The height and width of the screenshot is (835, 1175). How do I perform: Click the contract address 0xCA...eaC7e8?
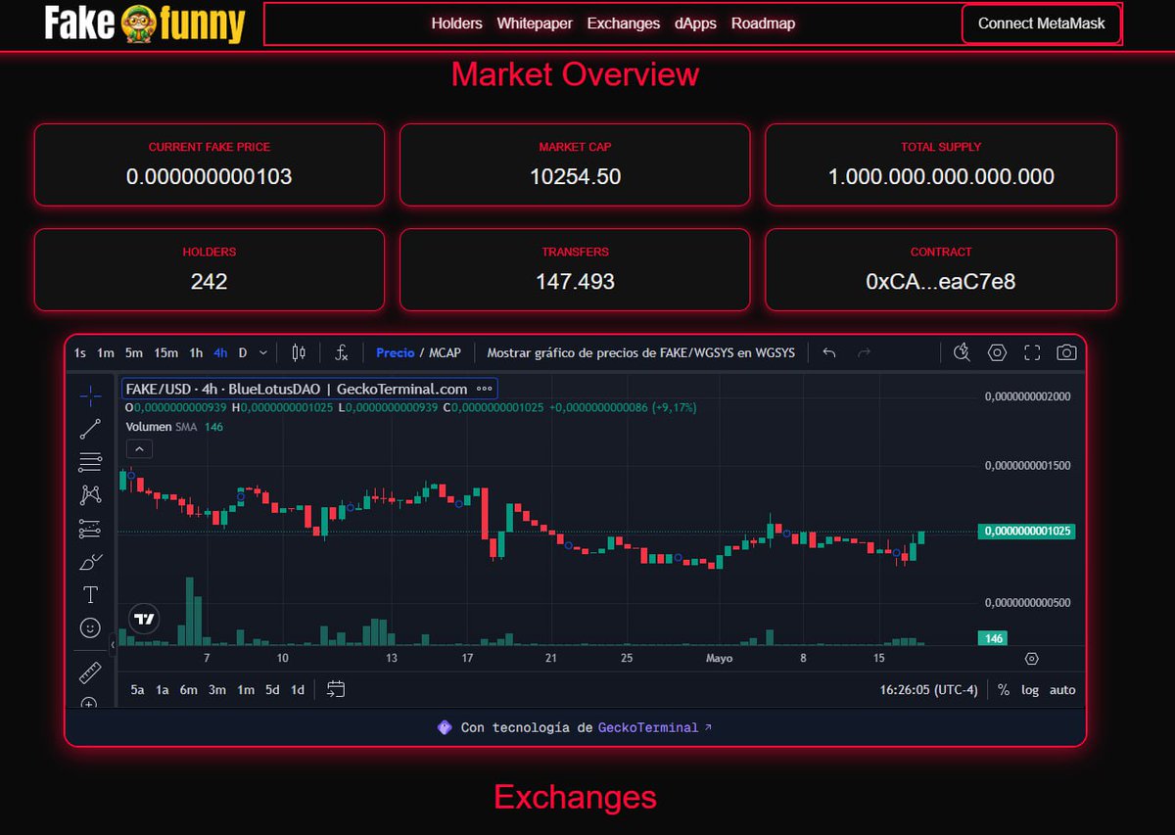[941, 282]
